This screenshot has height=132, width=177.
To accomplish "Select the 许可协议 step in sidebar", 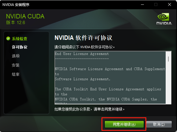I will (20, 47).
